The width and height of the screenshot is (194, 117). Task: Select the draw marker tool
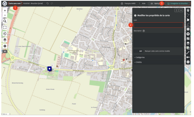188,10
